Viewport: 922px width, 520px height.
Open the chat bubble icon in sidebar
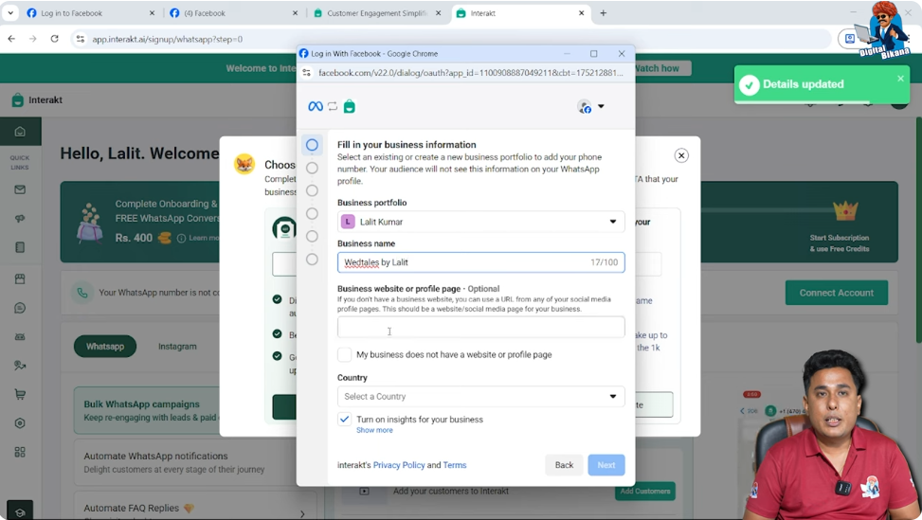coord(20,308)
